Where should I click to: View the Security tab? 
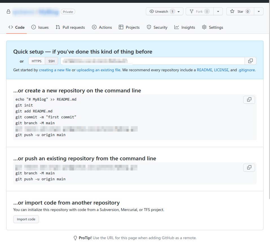[x=157, y=27]
